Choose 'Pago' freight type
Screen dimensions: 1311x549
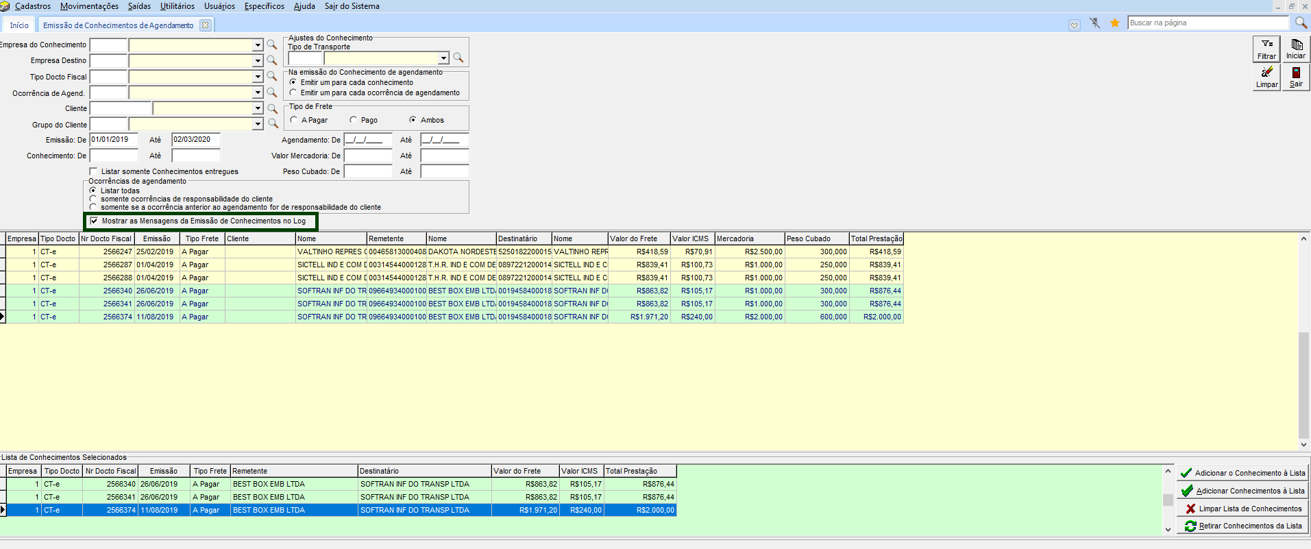pos(354,120)
